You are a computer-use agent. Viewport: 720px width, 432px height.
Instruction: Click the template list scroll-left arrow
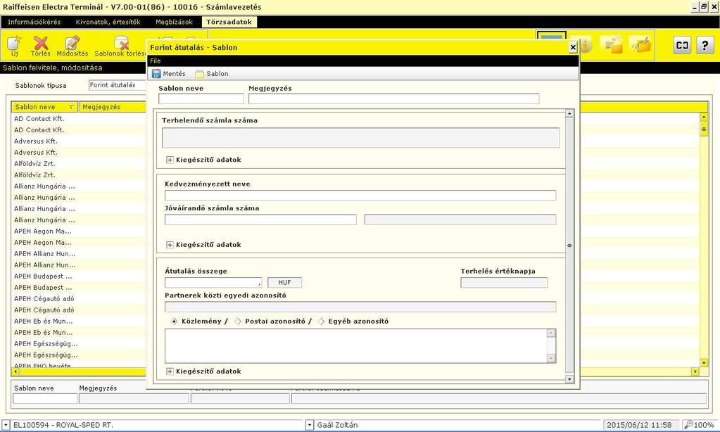pos(15,371)
